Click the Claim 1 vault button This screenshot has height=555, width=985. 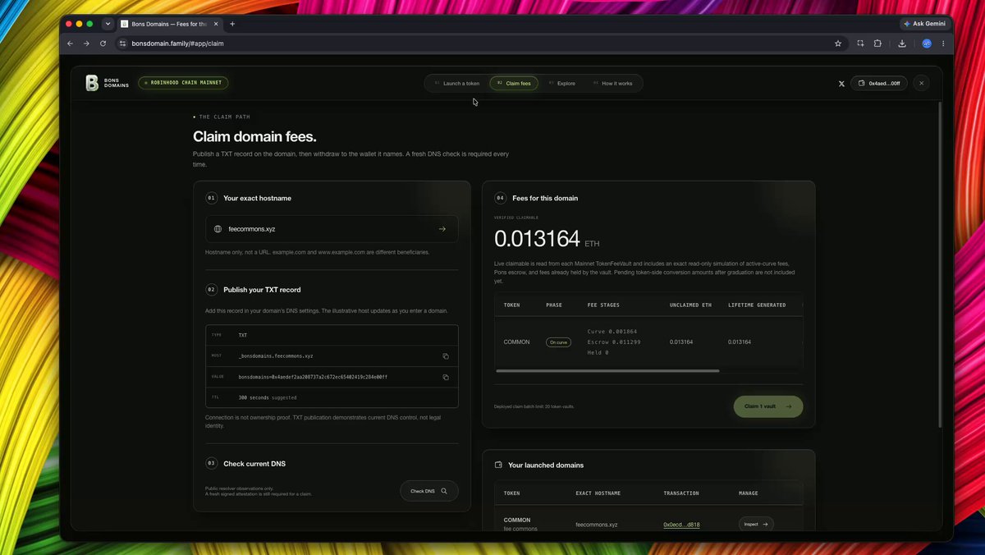coord(768,406)
